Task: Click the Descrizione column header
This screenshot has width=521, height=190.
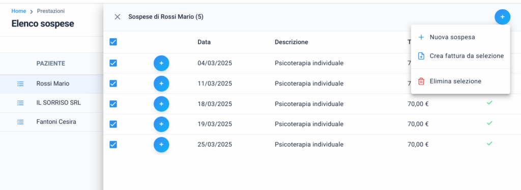Action: tap(292, 42)
